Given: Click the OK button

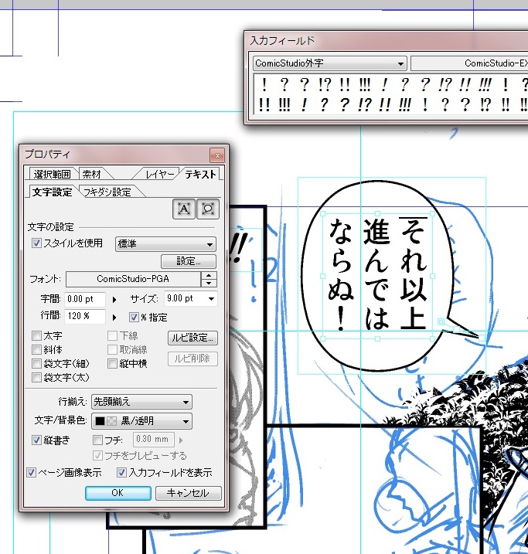Looking at the screenshot, I should click(x=118, y=492).
